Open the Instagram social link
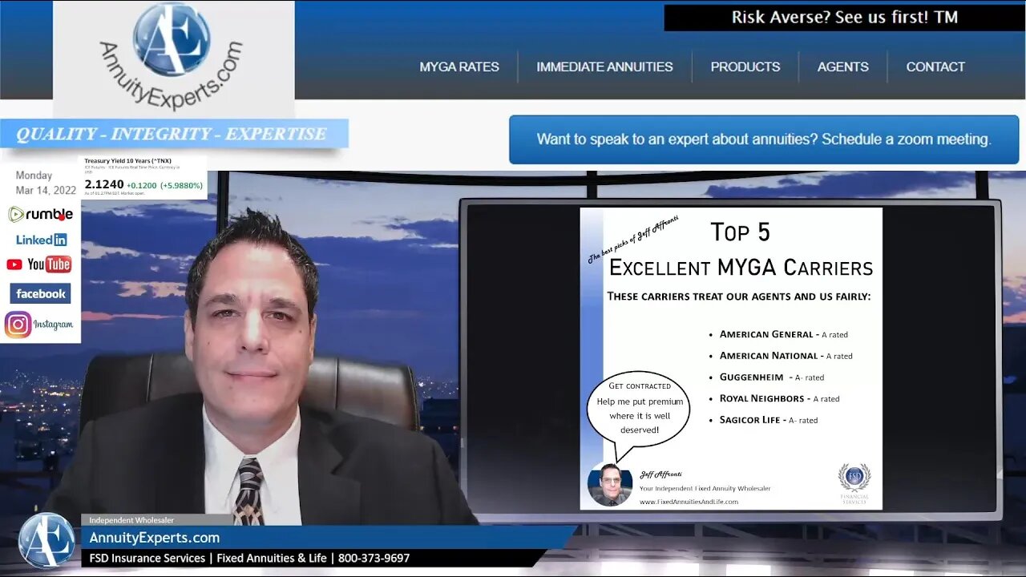 39,325
